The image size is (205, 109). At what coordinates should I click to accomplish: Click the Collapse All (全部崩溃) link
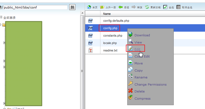click(9, 18)
